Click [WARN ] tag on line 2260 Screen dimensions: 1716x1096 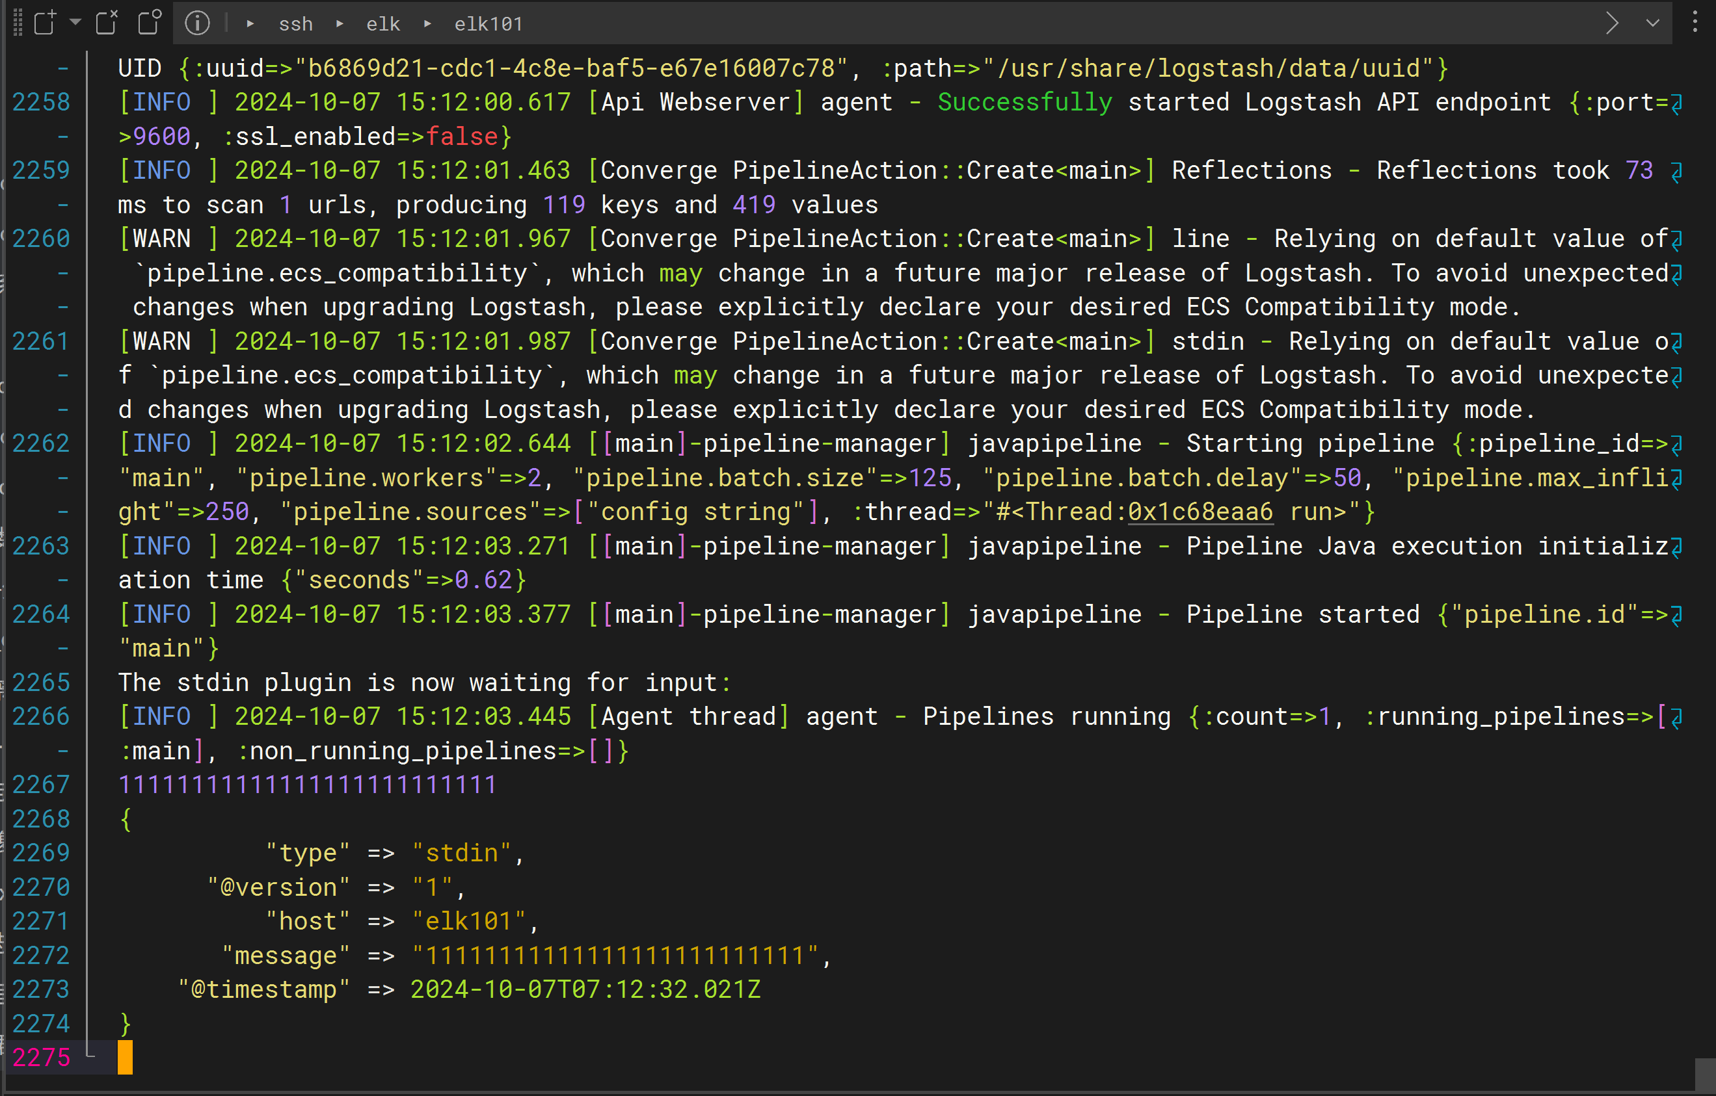[x=168, y=239]
